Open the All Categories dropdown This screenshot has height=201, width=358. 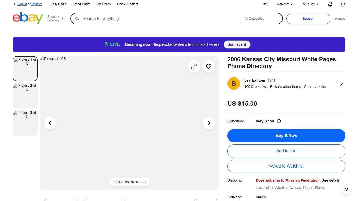(261, 19)
